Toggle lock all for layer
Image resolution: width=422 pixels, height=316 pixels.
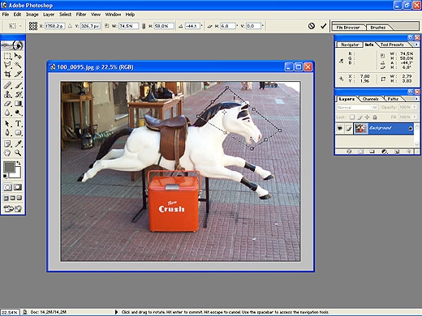[375, 117]
